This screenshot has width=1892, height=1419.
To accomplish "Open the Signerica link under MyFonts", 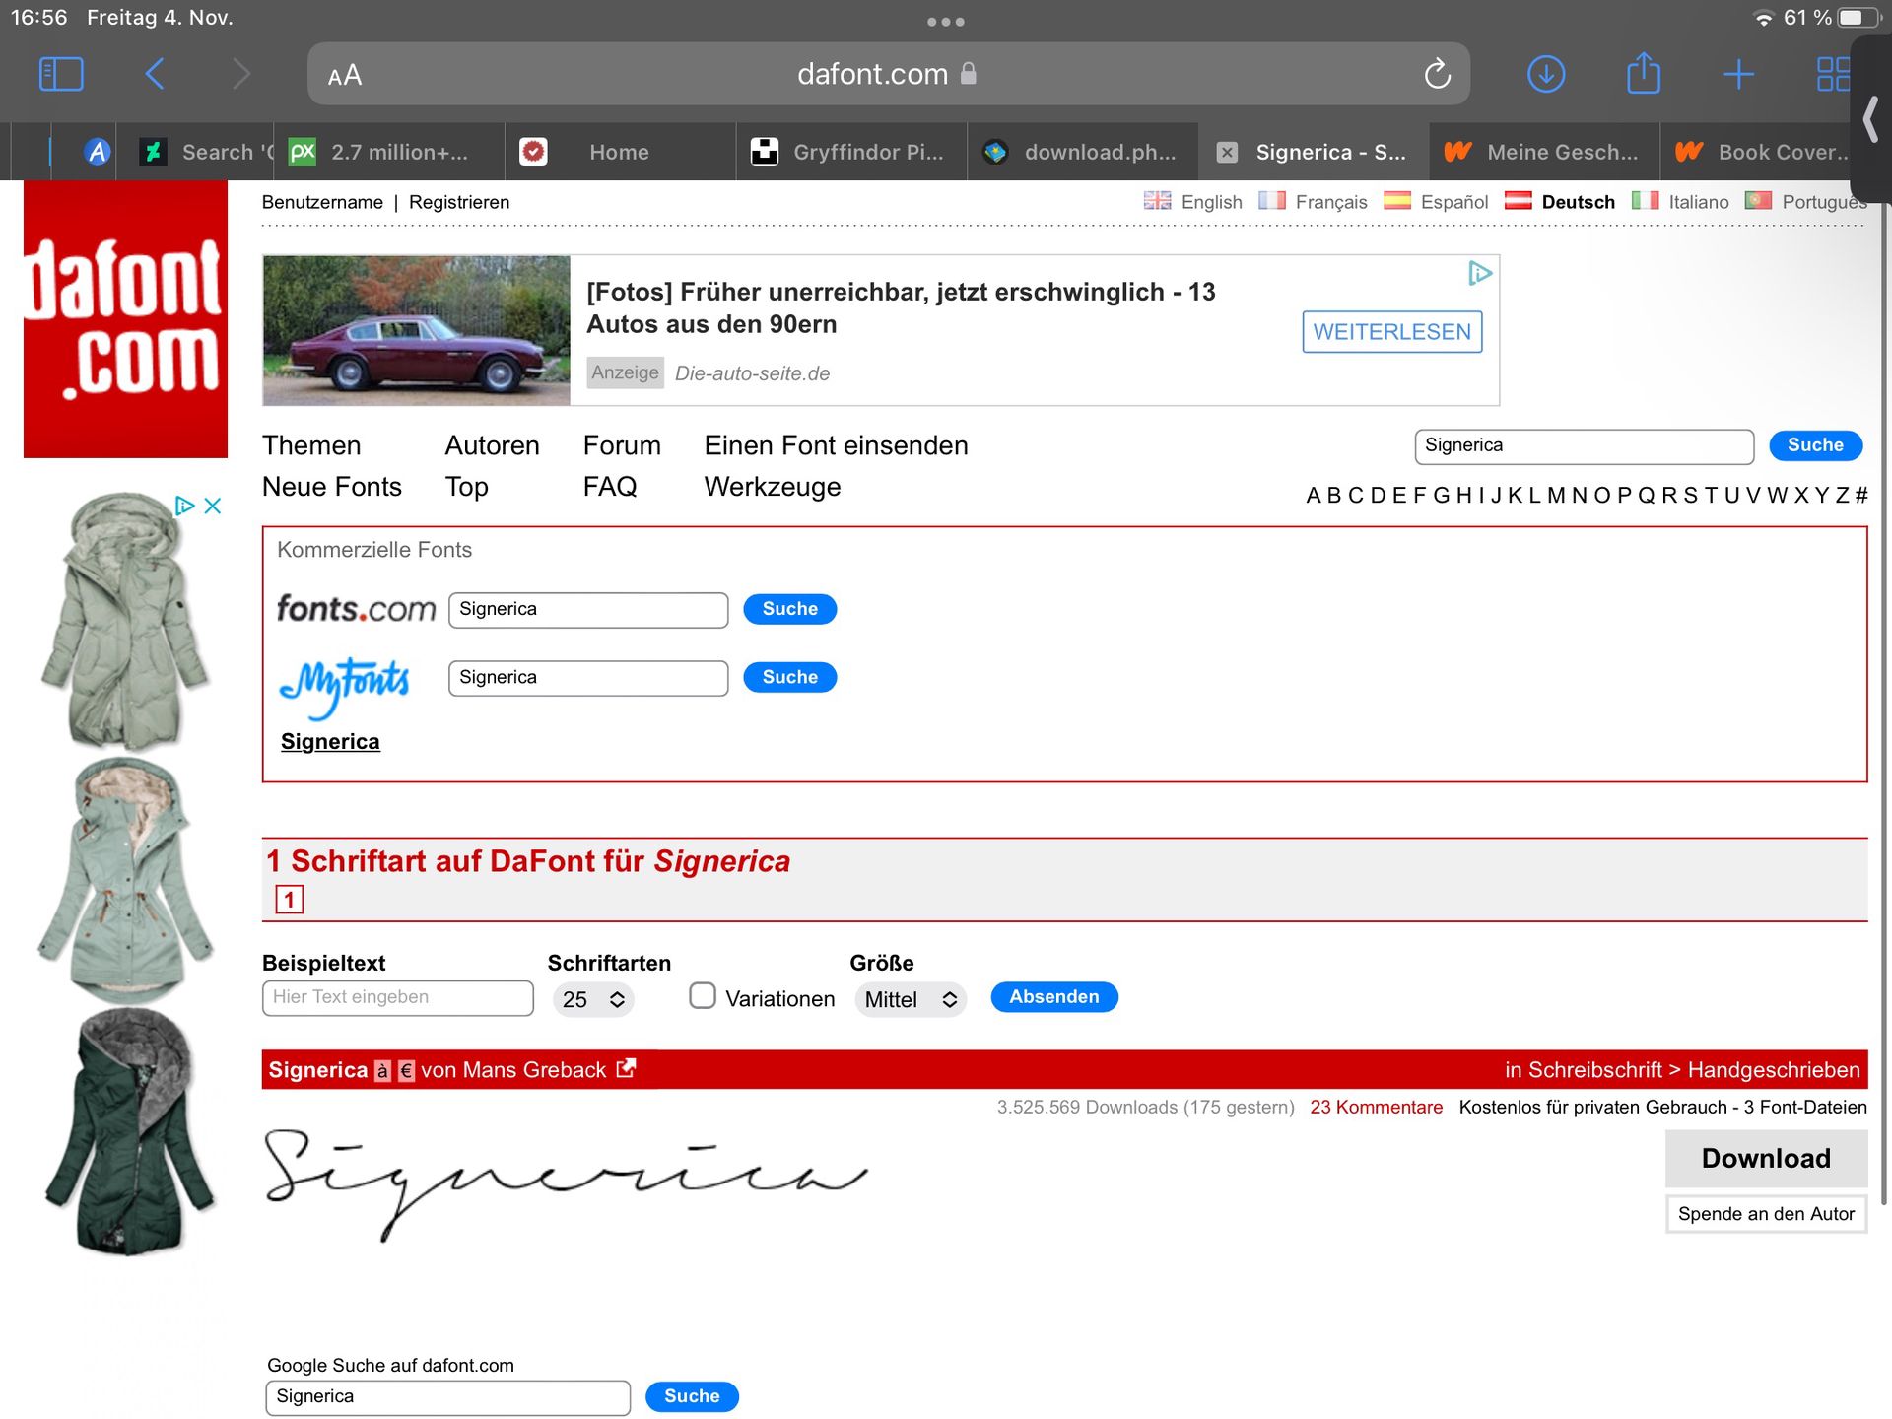I will pyautogui.click(x=330, y=742).
